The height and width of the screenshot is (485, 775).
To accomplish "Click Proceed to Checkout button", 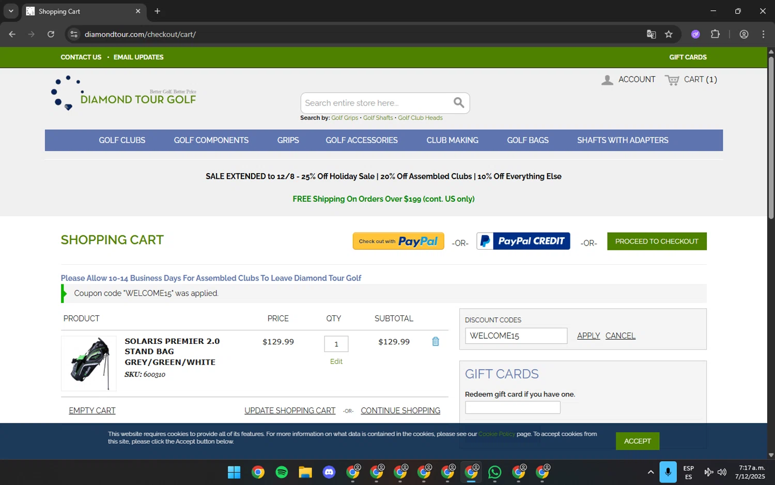I will pyautogui.click(x=657, y=241).
